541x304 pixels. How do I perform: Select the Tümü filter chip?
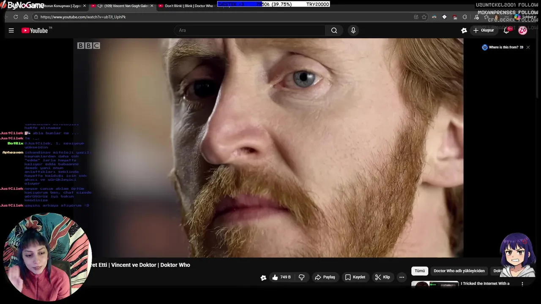(420, 271)
